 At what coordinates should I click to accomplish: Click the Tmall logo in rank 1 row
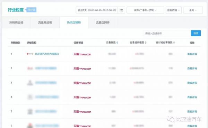point(83,54)
